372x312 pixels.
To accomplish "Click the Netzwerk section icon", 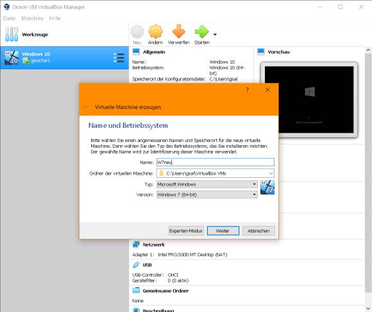I will coord(136,245).
